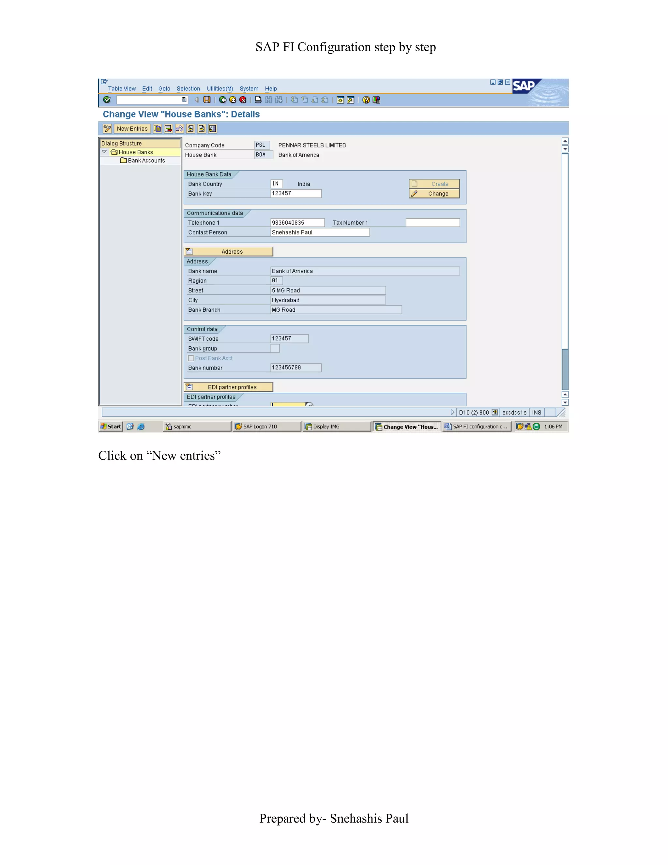Click the SWIFT code input field
Screen dimensions: 668x865
tap(290, 338)
